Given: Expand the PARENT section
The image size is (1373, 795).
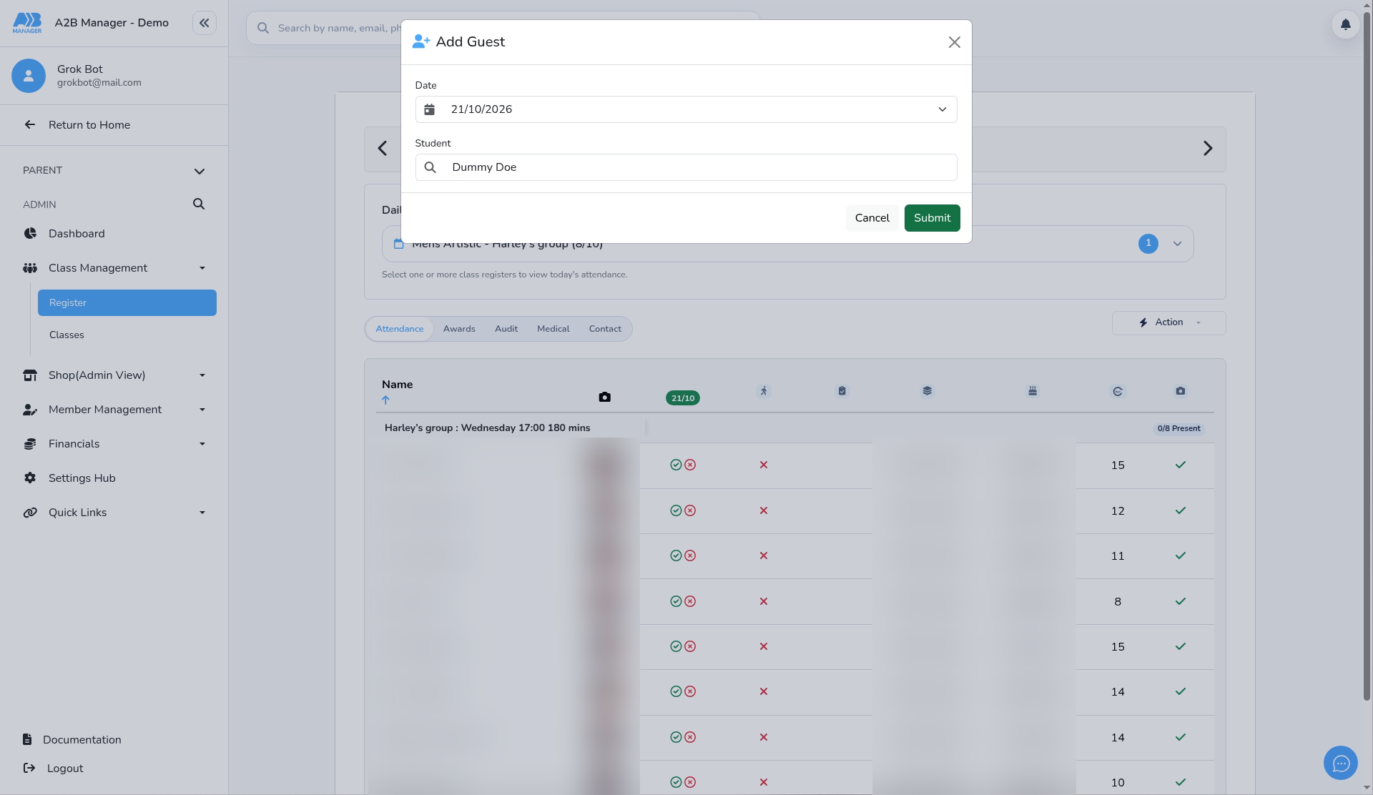Looking at the screenshot, I should coord(200,171).
